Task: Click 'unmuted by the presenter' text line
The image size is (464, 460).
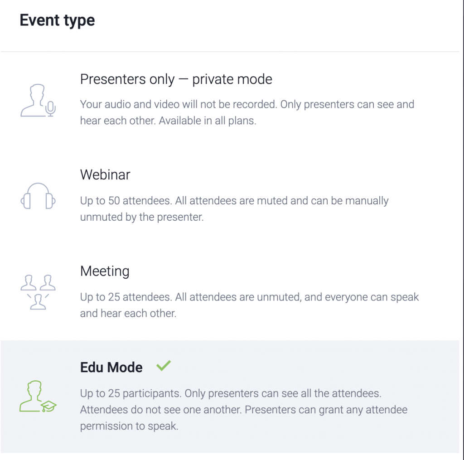Action: (x=142, y=217)
